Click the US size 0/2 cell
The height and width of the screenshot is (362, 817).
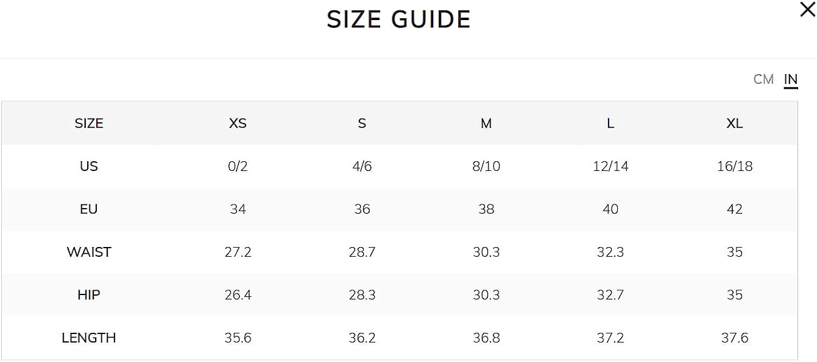[238, 166]
